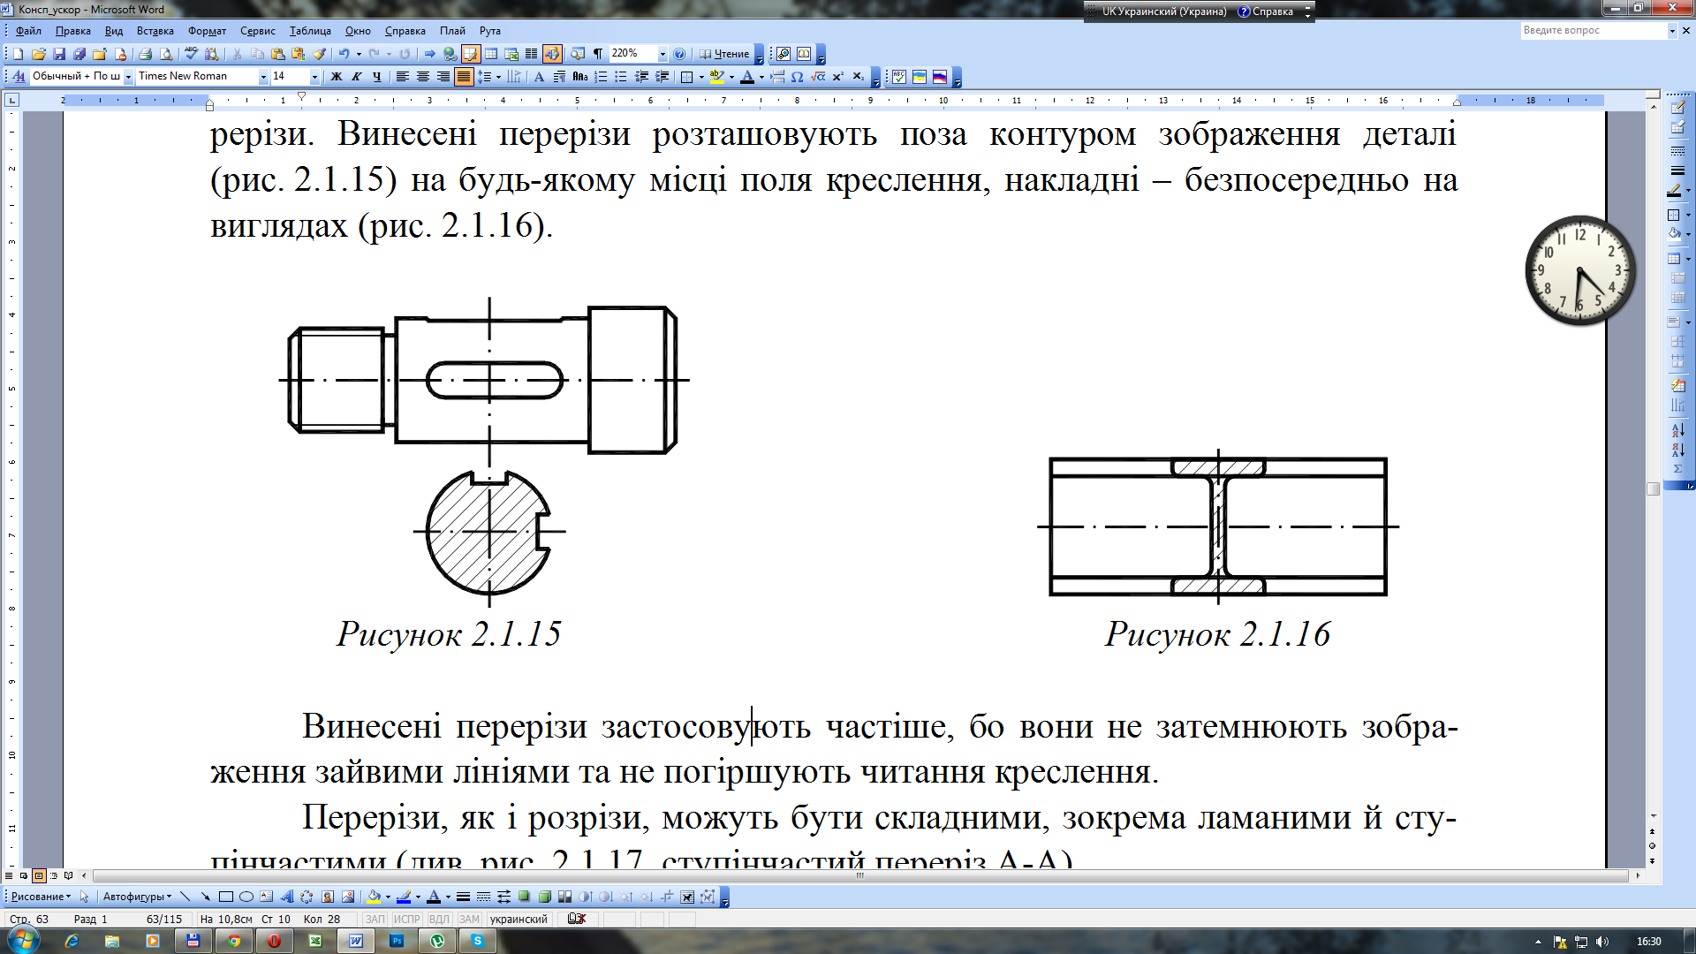Toggle show paragraph marks (¶)
1696x954 pixels.
click(598, 54)
